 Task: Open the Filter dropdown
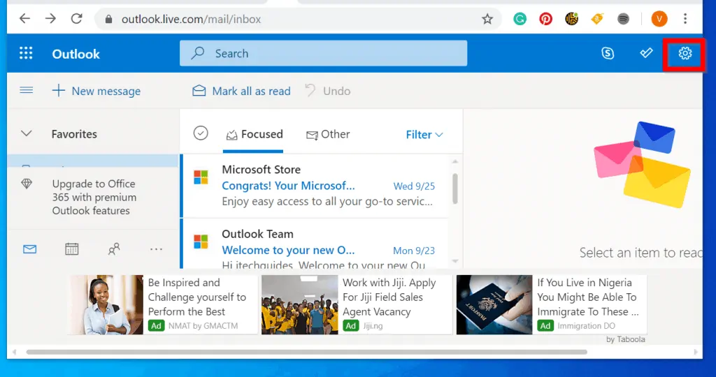424,135
